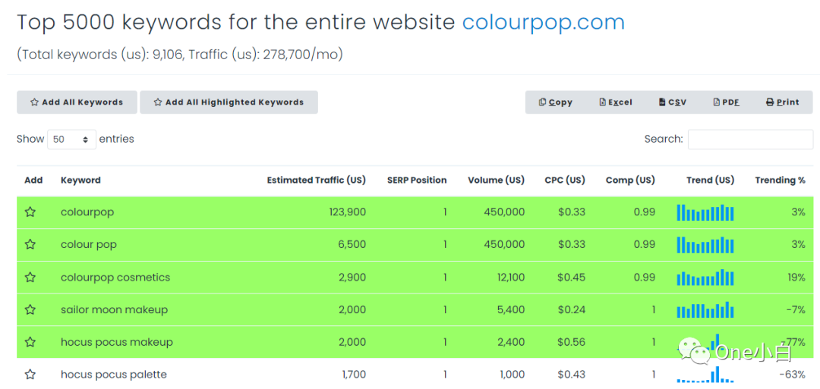Click volume value 12,100

click(511, 278)
